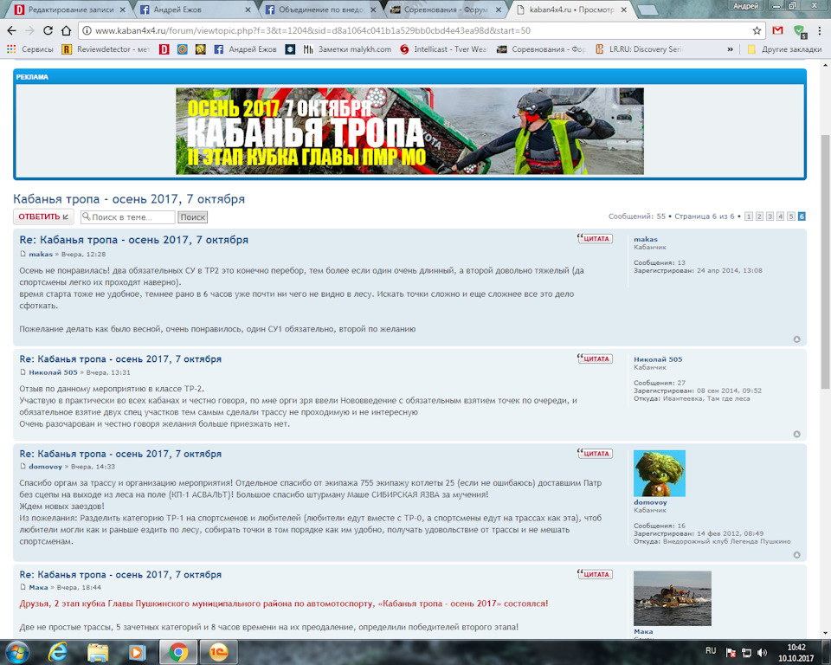Click domovoy avatar image
This screenshot has width=831, height=665.
click(660, 473)
